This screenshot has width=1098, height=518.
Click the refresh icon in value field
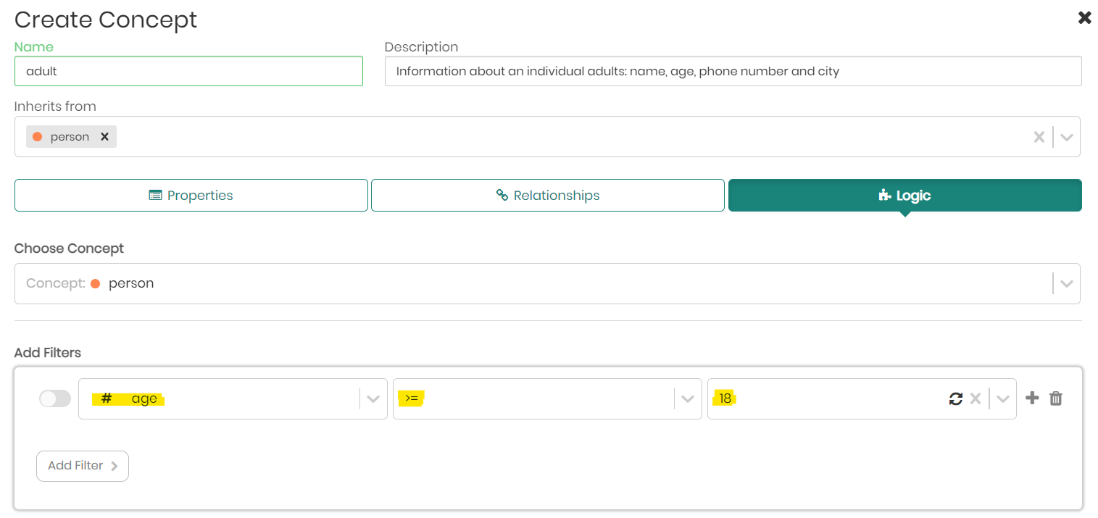[956, 398]
